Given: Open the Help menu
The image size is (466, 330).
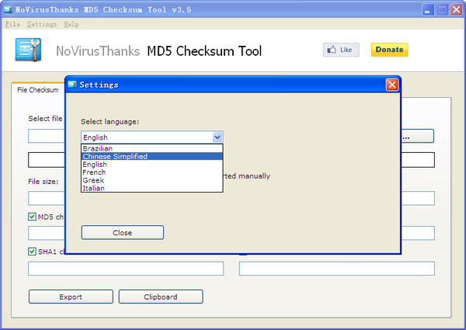Looking at the screenshot, I should (71, 24).
